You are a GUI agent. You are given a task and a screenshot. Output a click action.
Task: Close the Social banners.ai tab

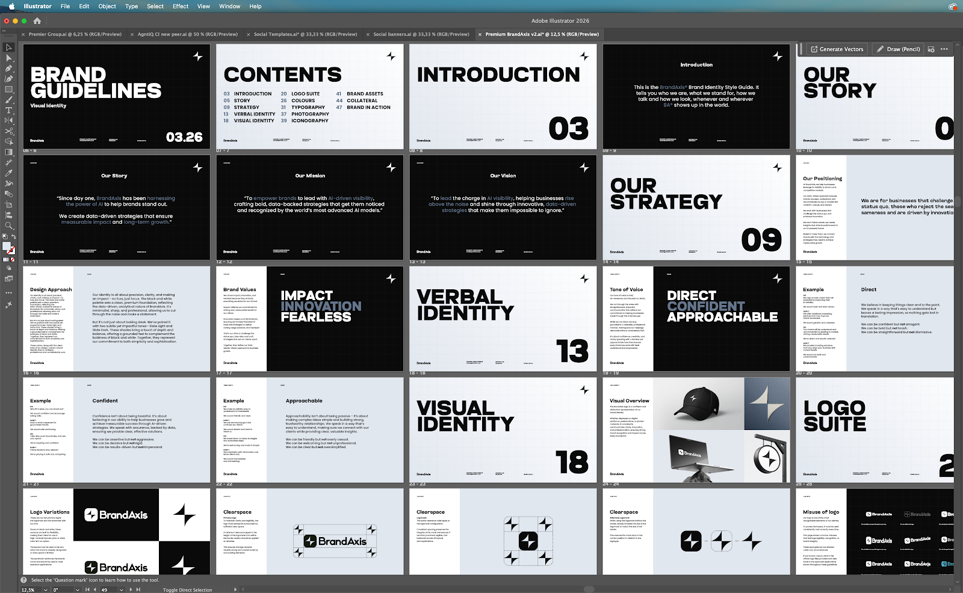368,34
